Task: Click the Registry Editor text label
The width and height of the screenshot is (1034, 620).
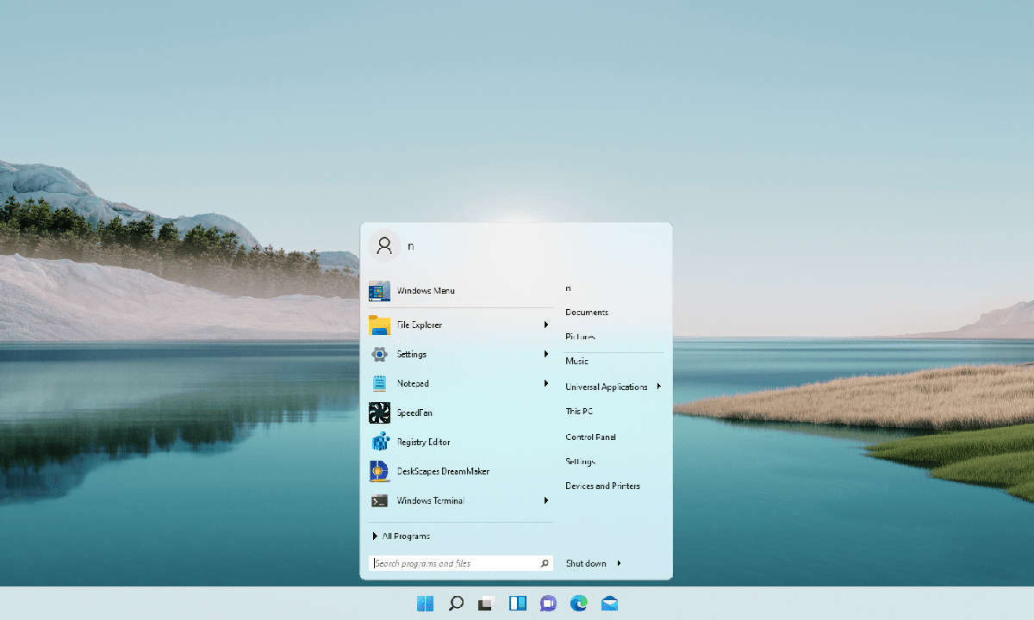Action: tap(423, 442)
